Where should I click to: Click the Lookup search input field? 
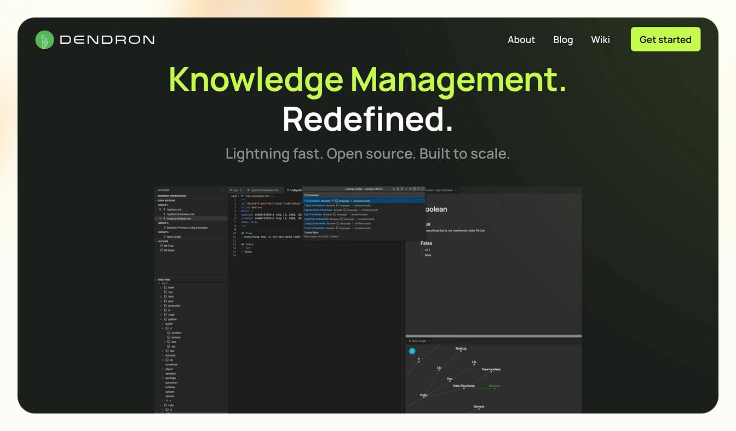[x=364, y=195]
